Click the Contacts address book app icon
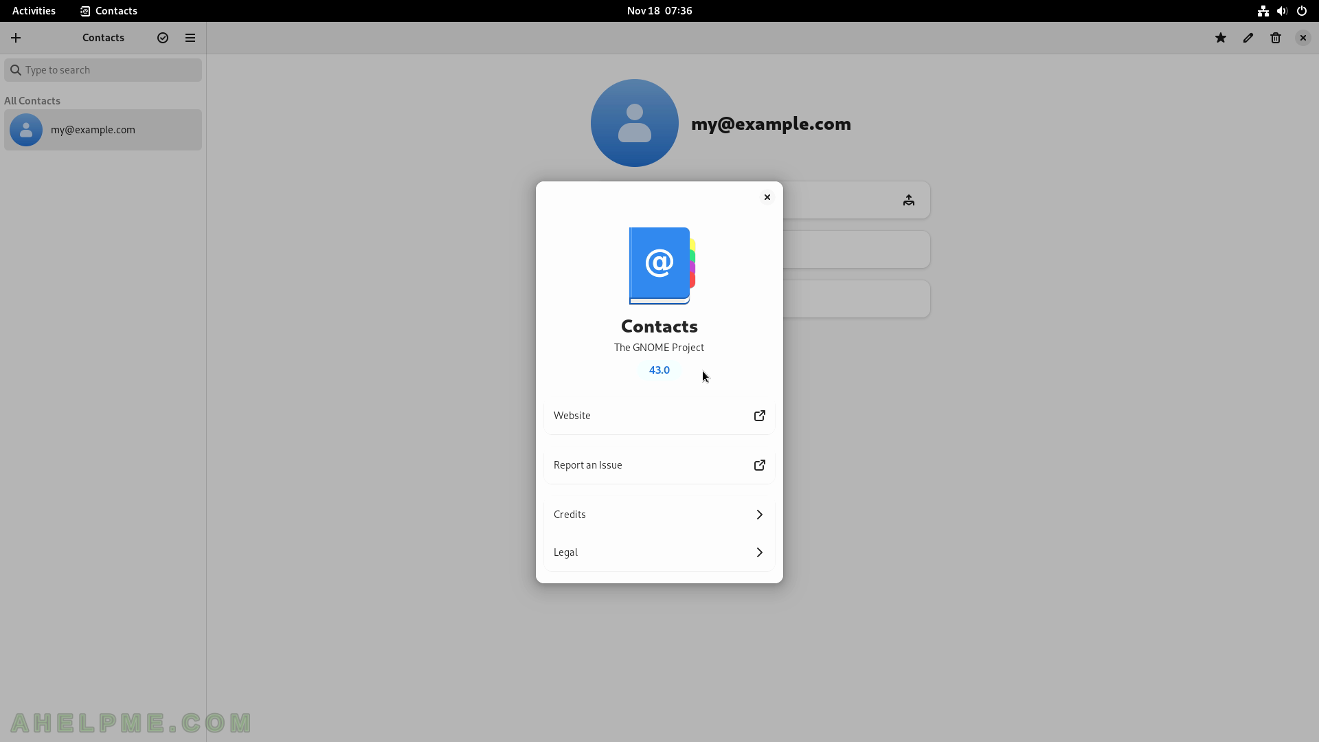 pos(662,266)
